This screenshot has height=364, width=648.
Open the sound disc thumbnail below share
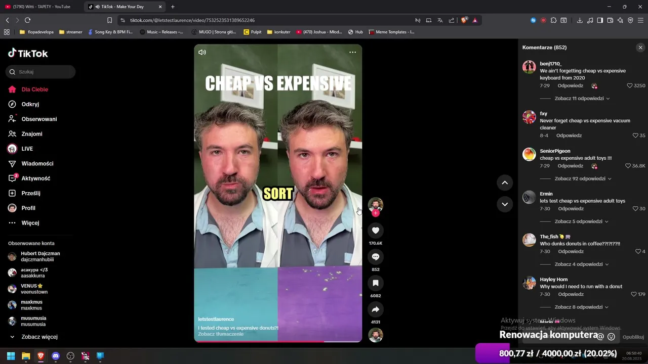(x=375, y=335)
